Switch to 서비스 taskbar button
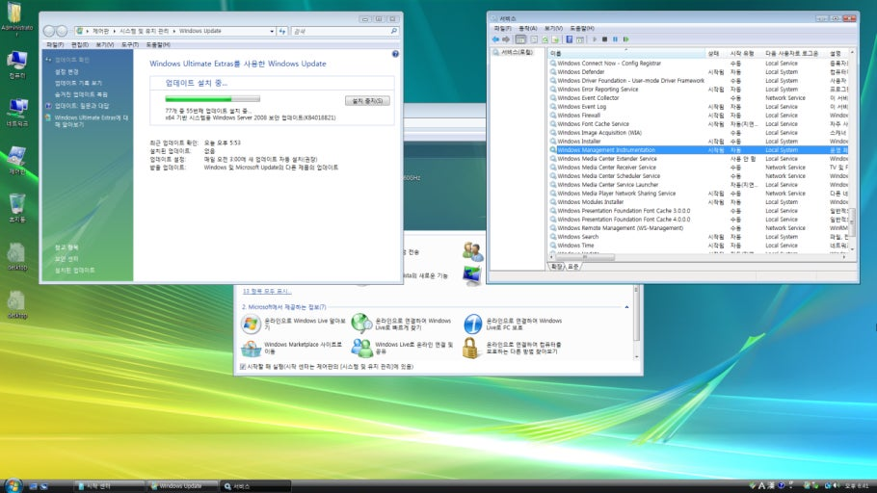 click(255, 486)
